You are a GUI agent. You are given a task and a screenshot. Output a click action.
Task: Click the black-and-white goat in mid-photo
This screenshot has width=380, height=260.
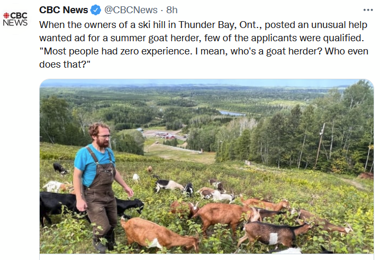tap(170, 186)
